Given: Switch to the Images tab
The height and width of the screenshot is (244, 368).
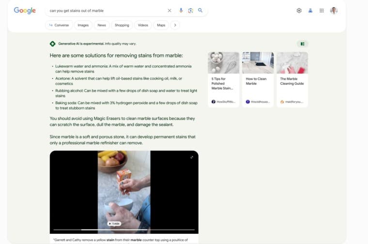Looking at the screenshot, I should coord(83,25).
